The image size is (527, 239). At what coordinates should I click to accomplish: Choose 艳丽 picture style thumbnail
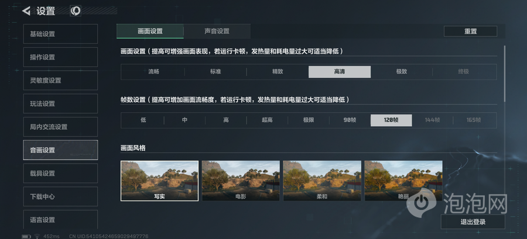point(403,181)
